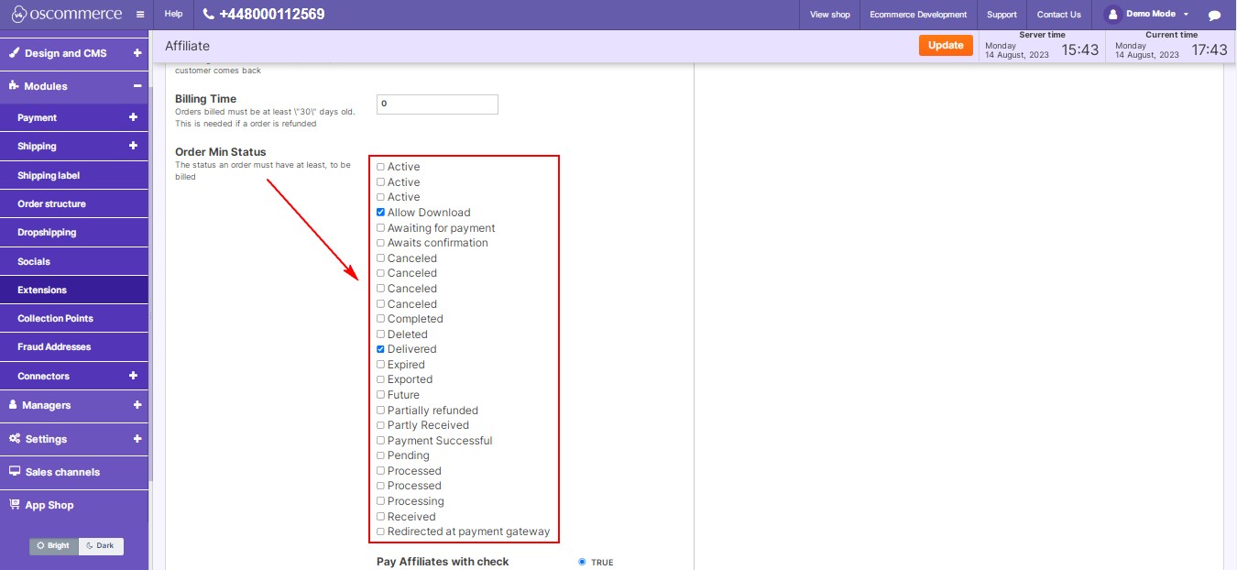Screen dimensions: 1237x570
Task: Switch to Dark theme
Action: [101, 546]
